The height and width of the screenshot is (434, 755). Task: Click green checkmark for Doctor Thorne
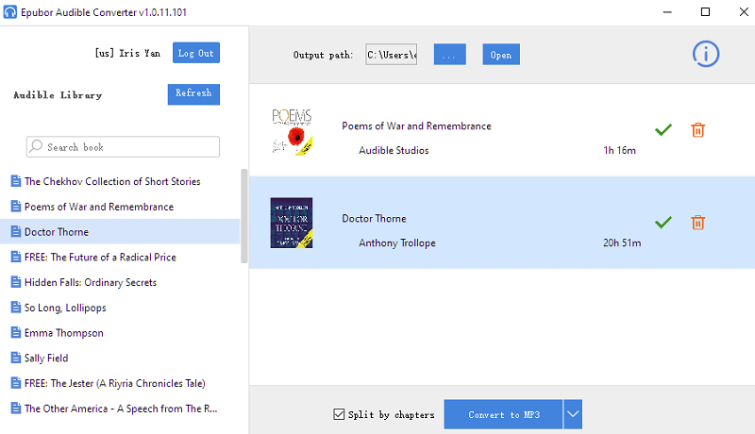pyautogui.click(x=663, y=222)
